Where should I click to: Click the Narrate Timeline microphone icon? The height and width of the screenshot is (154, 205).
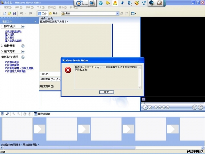(x=7, y=114)
